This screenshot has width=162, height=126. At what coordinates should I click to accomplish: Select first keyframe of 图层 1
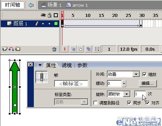coord(62,24)
